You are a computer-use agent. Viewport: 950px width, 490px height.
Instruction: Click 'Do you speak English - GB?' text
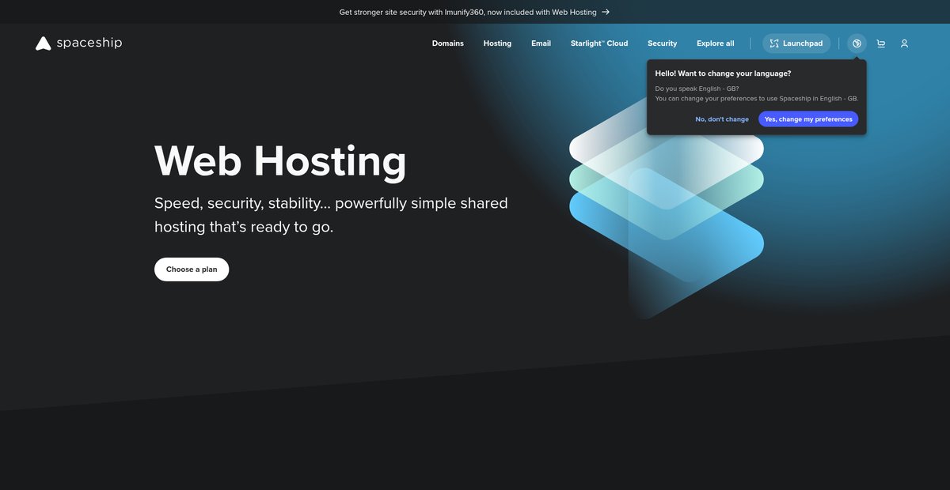coord(697,89)
